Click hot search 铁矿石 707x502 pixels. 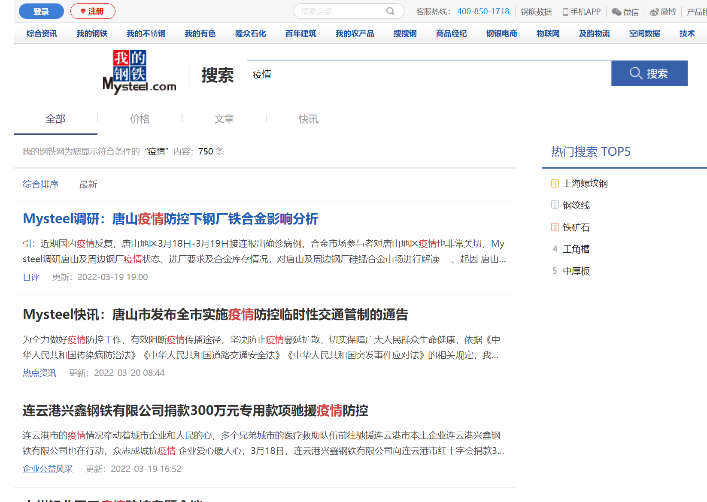576,227
